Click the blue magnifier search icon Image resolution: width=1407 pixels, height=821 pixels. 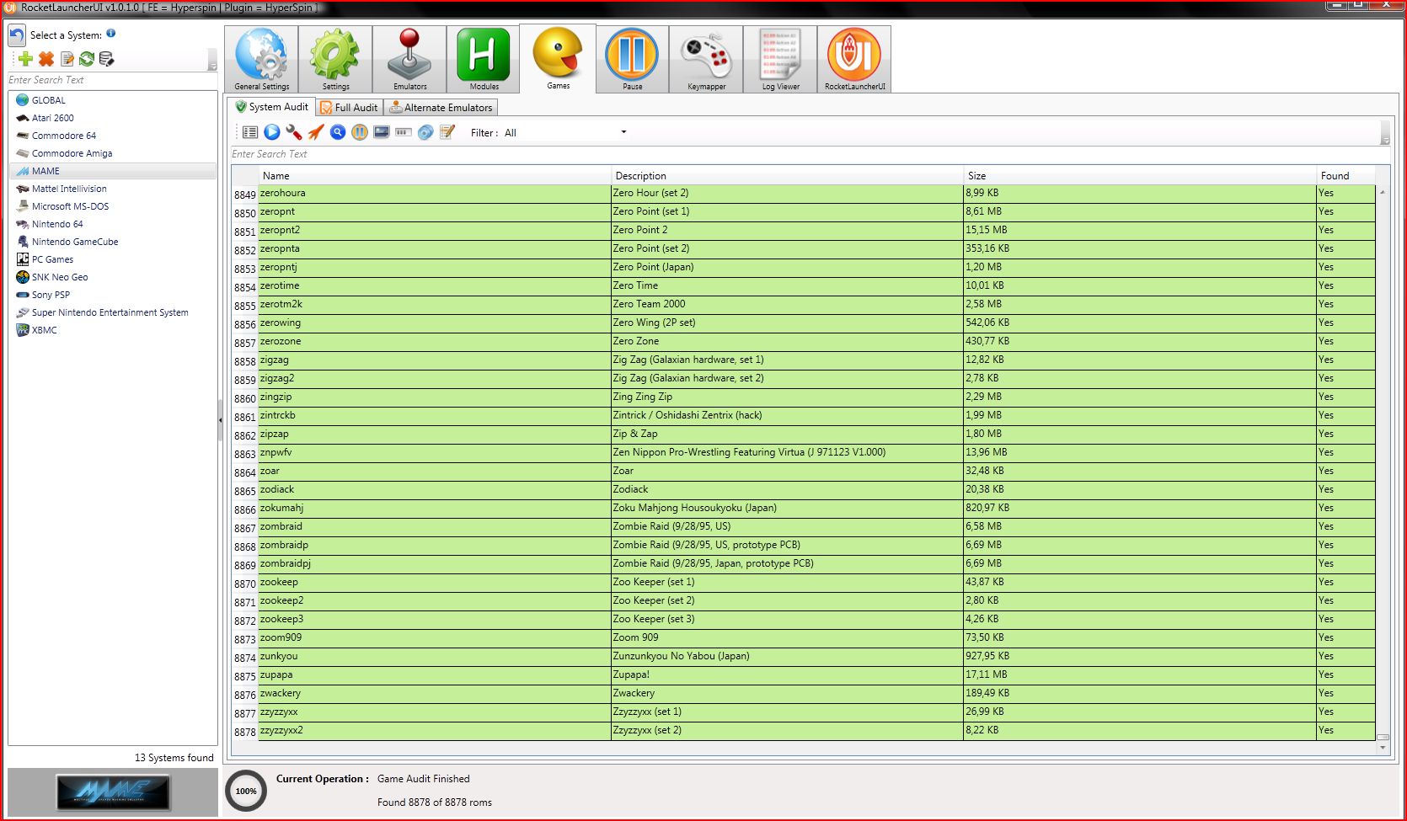(338, 132)
